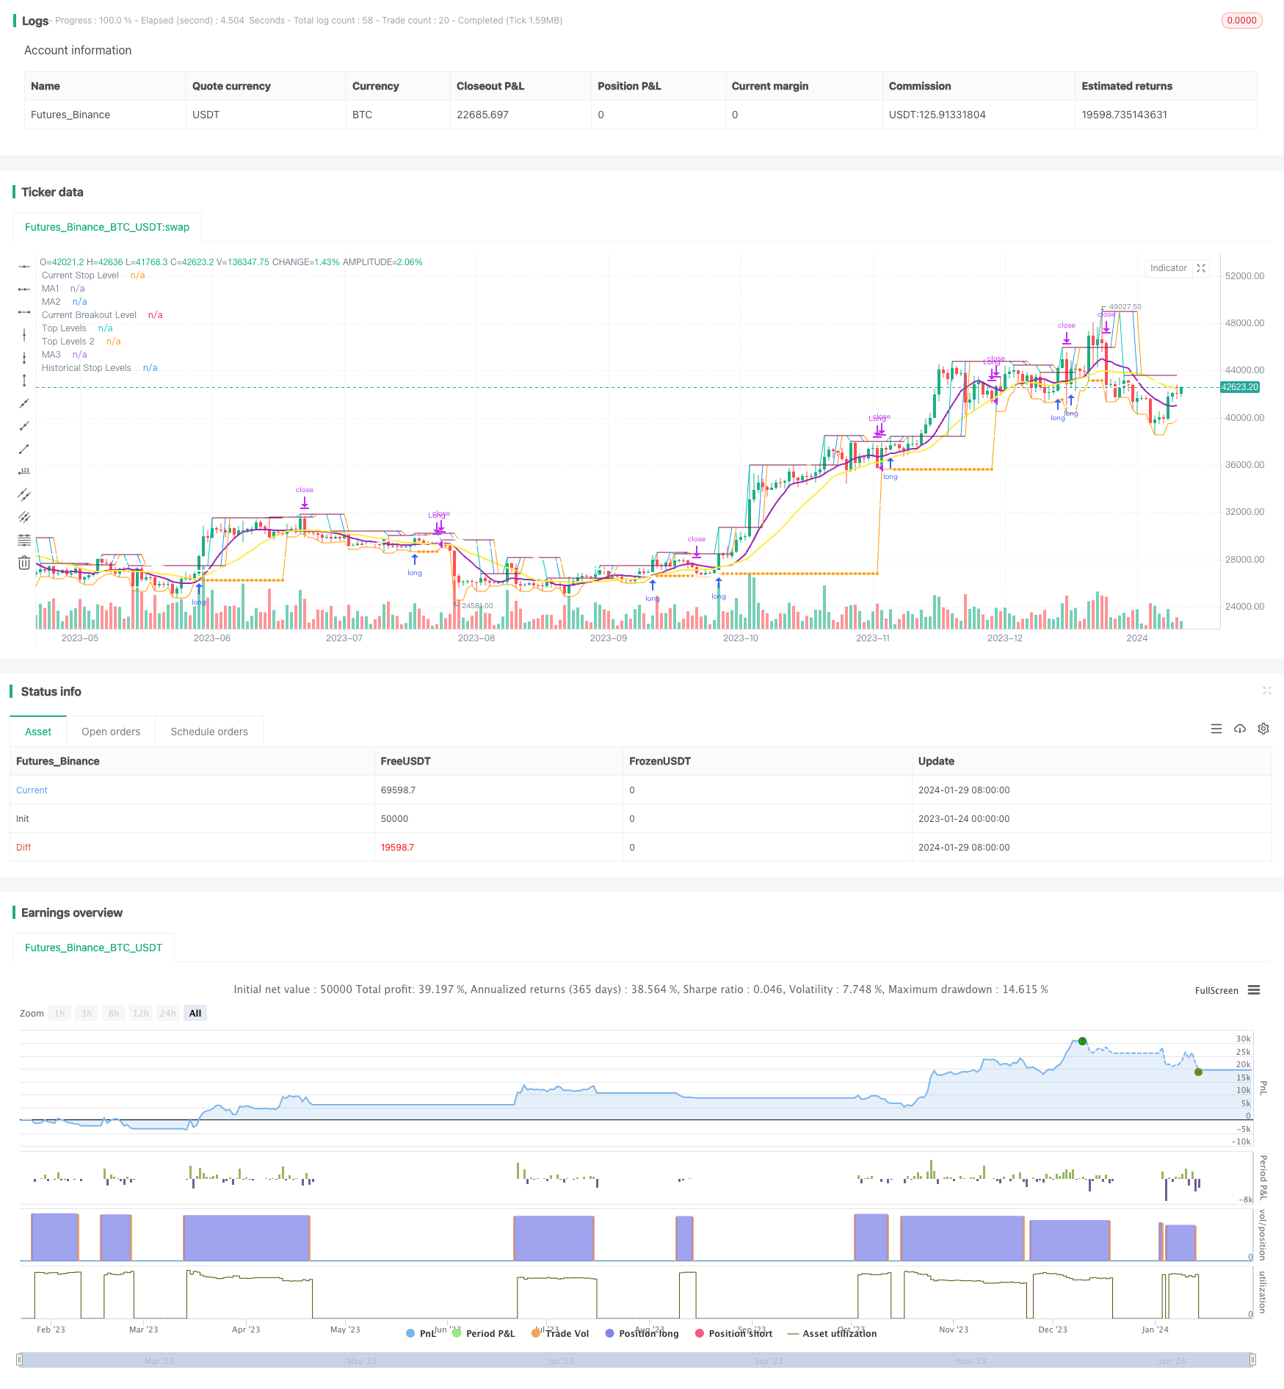Toggle Trade Vol series in legend
Screen dimensions: 1284x1389
click(x=560, y=1333)
